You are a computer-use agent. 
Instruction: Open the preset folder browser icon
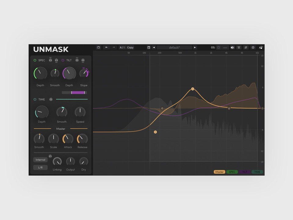coord(99,48)
